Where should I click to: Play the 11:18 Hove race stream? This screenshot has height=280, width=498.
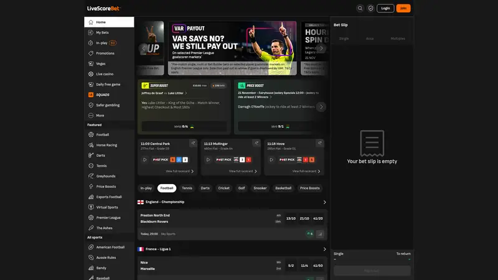(271, 160)
